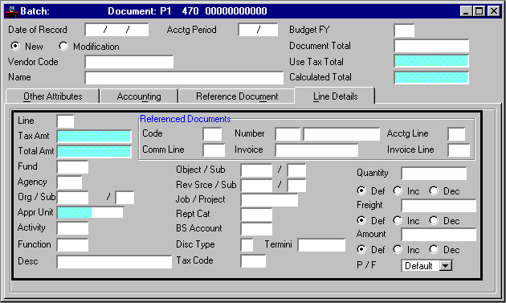The height and width of the screenshot is (303, 506).
Task: Click the Disc Type field
Action: [247, 245]
